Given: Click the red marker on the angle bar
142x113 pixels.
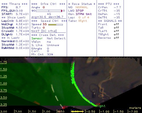Looking at the screenshot, I should pos(62,11).
